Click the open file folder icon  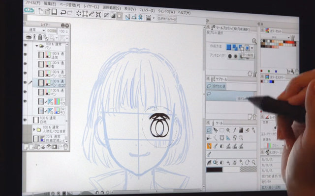click(x=47, y=12)
